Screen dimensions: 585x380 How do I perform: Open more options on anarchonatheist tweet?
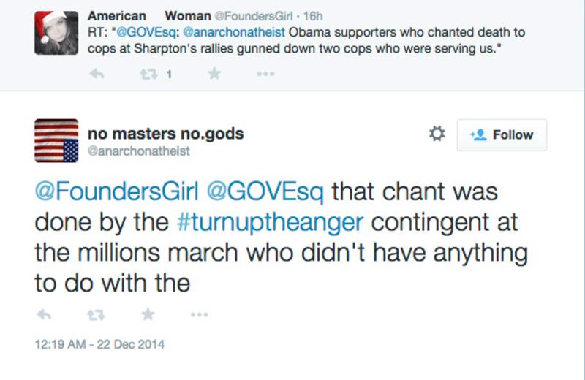199,314
